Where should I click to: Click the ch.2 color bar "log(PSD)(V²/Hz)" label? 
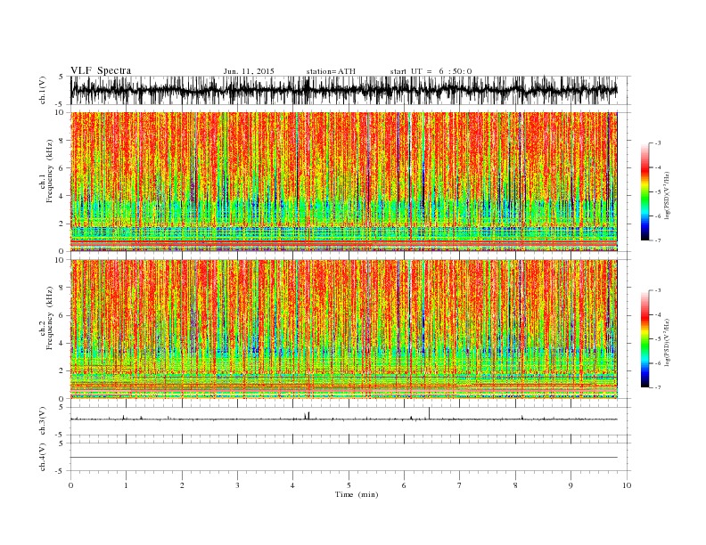668,342
